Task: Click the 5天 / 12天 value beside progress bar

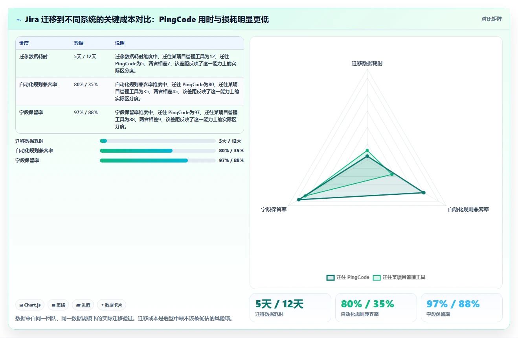Action: point(230,141)
